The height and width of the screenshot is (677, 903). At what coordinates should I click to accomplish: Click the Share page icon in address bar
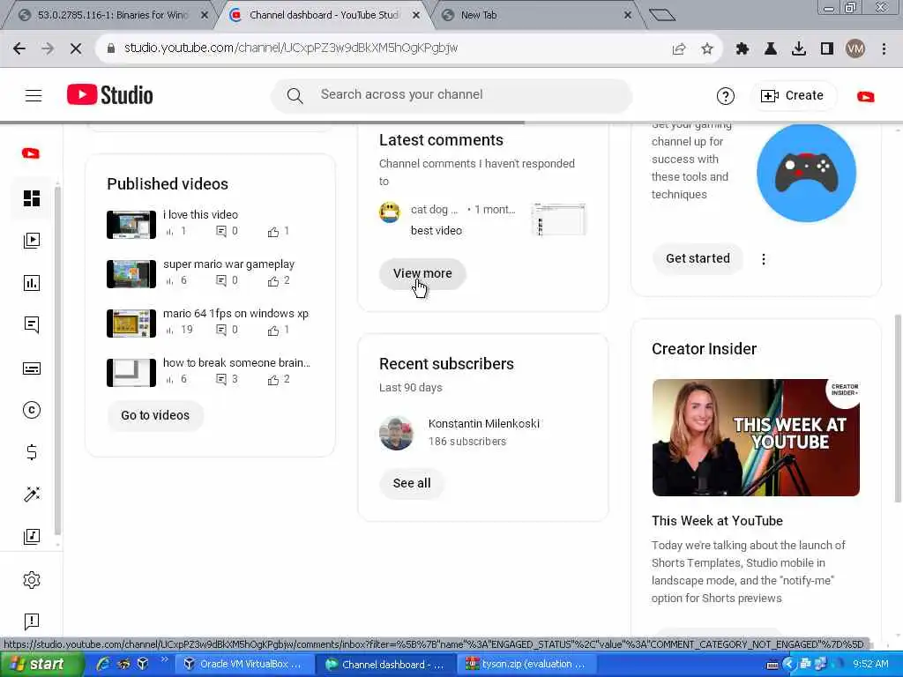(x=679, y=49)
